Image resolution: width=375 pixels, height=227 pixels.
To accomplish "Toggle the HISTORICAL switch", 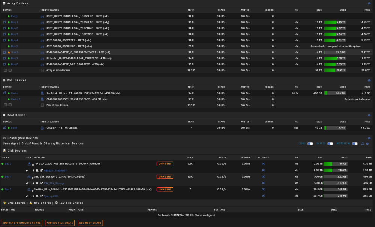I will 355,143.
